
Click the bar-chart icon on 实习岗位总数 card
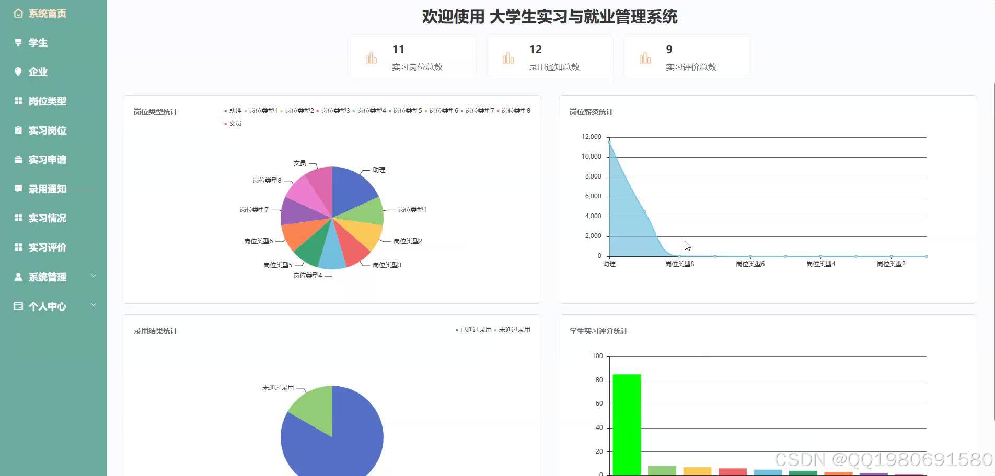click(371, 57)
